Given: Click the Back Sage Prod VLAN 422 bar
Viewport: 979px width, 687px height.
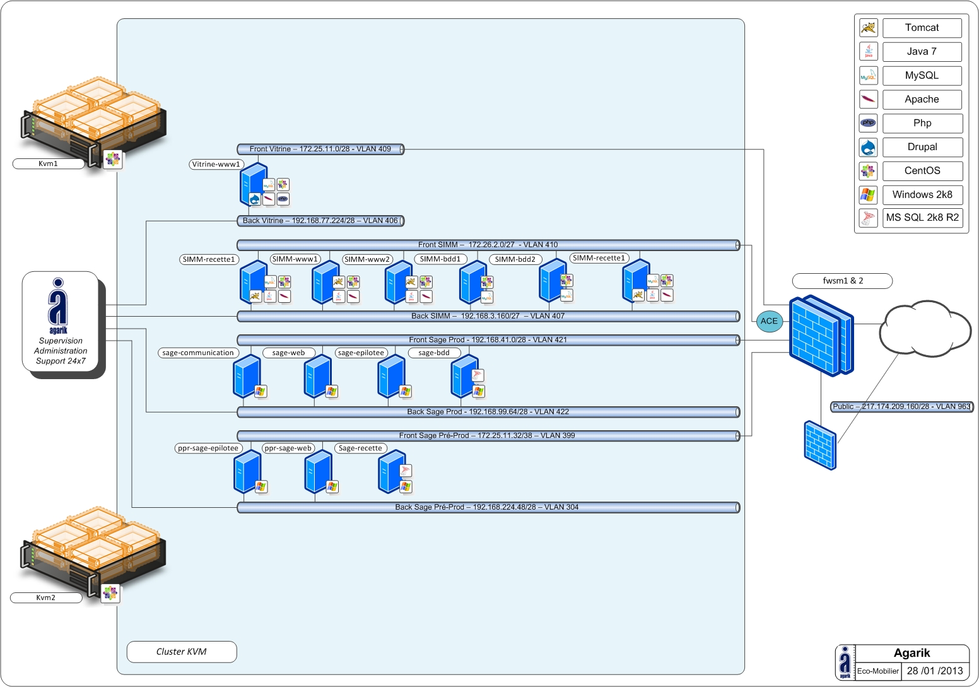Looking at the screenshot, I should (488, 412).
